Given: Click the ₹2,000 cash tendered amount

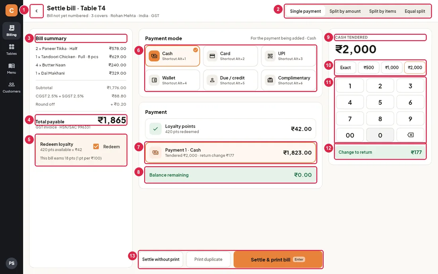Looking at the screenshot, I should [356, 49].
